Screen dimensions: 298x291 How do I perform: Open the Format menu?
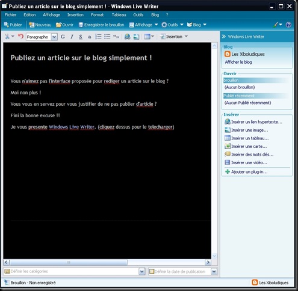97,15
